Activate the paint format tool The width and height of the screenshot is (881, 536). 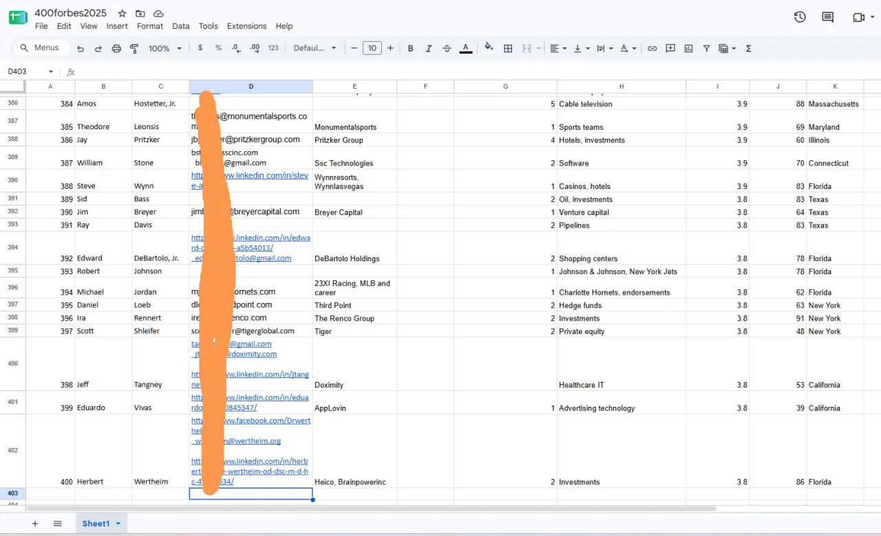tap(134, 48)
